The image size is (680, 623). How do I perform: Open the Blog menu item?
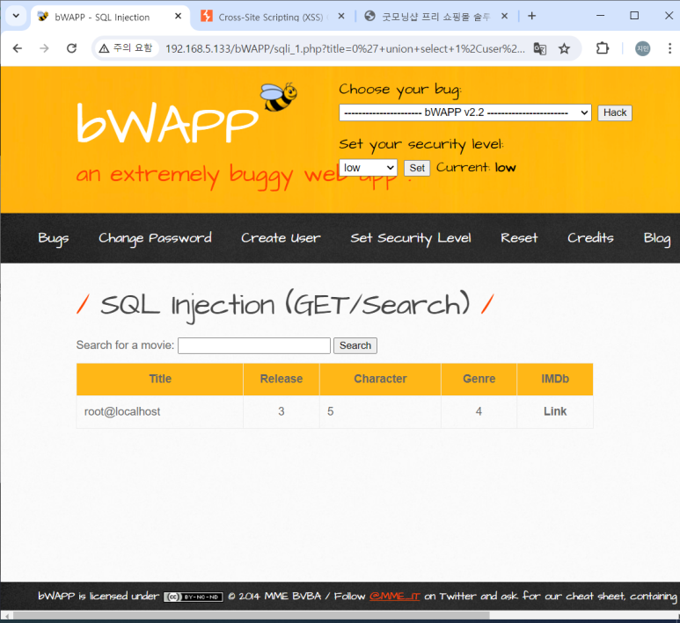click(x=657, y=238)
